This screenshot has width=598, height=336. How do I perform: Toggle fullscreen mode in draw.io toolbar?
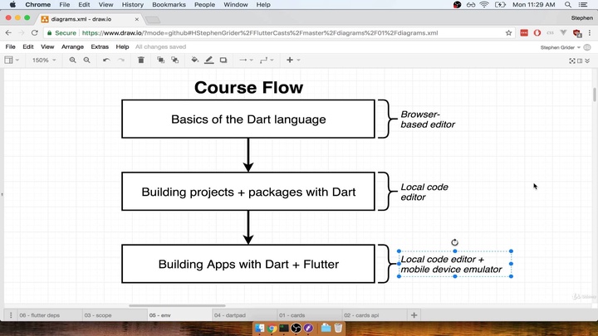point(572,60)
